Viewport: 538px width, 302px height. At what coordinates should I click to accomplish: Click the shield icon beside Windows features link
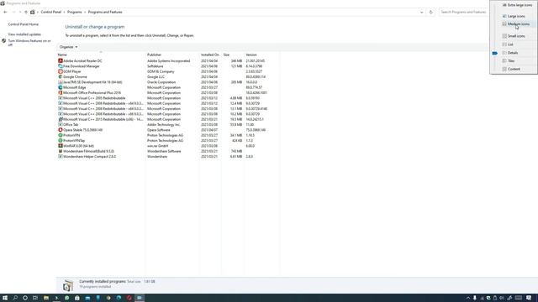(3, 41)
